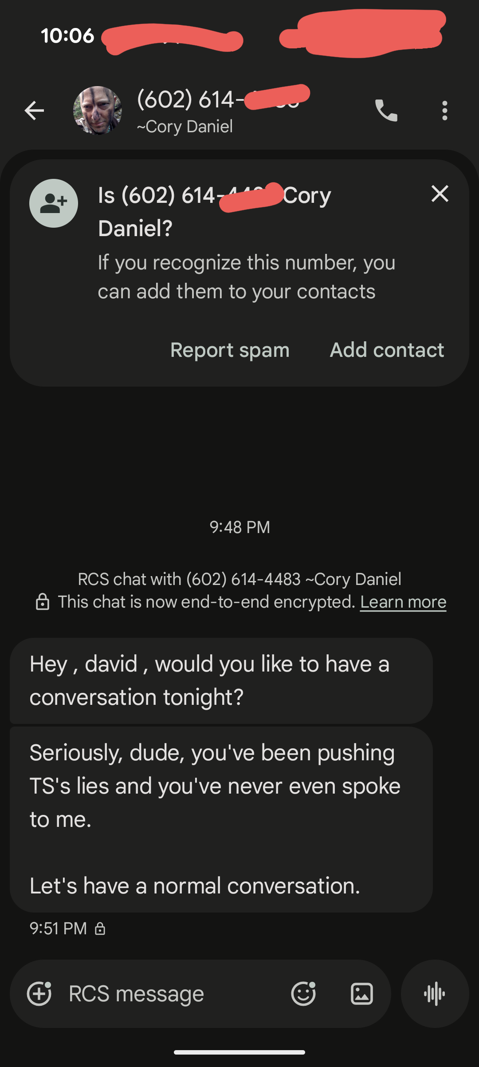Open the gallery image picker

coord(362,993)
